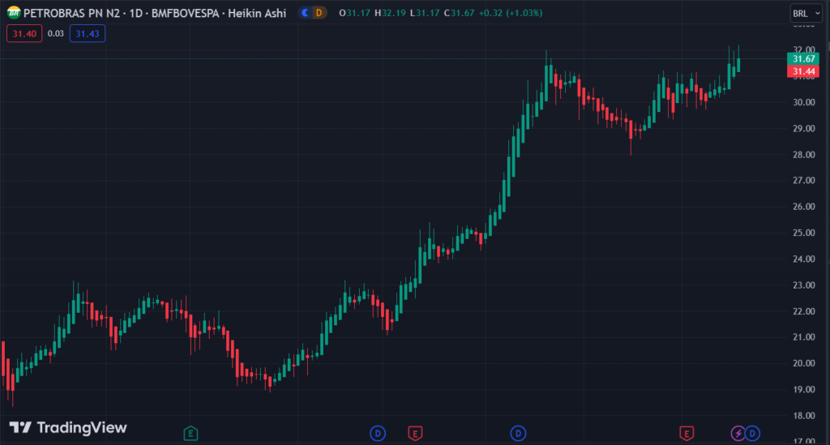Screen dimensions: 830x445
Task: Click the green E earnings marker
Action: pos(190,434)
